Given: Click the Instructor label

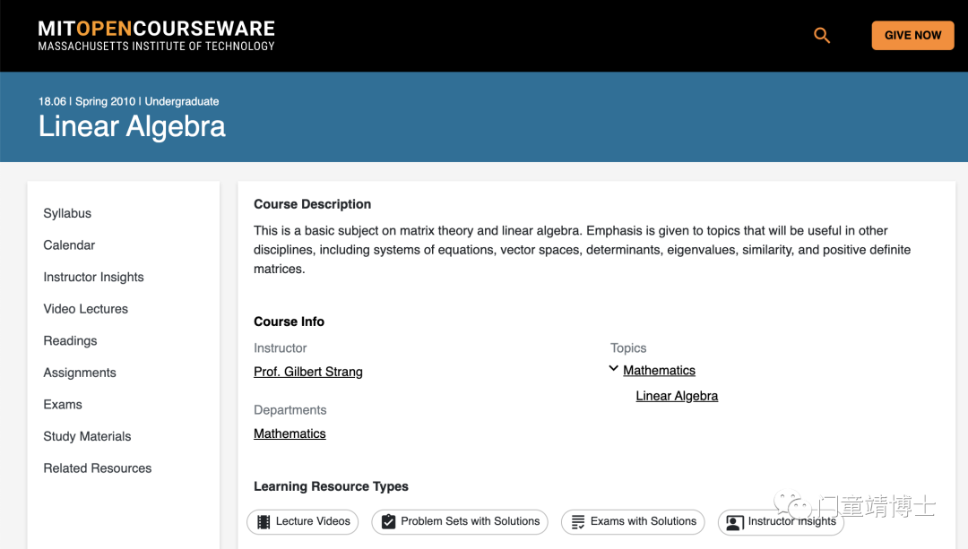Looking at the screenshot, I should click(281, 347).
